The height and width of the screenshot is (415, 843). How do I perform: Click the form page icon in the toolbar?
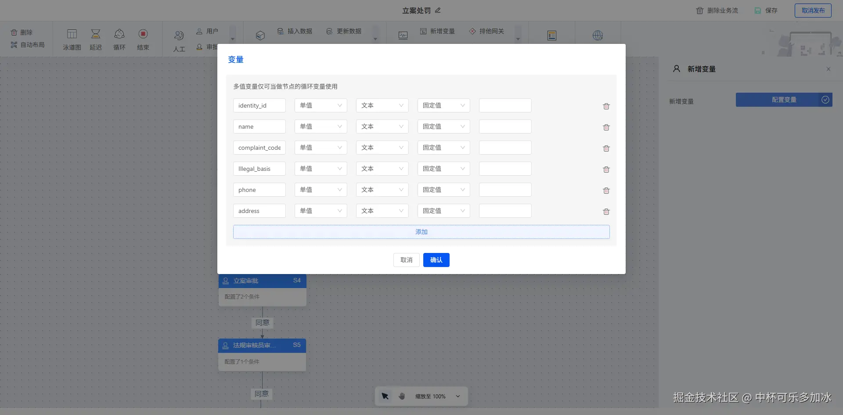[x=552, y=36]
